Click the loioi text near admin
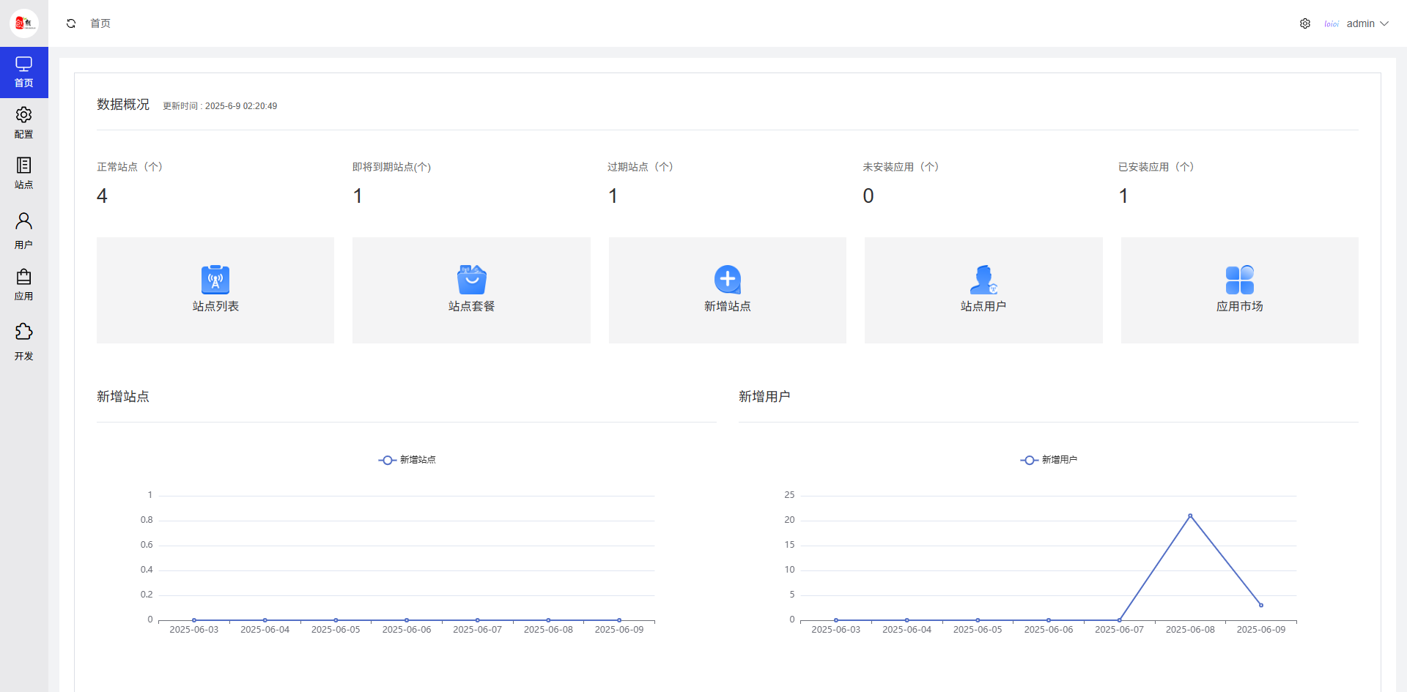The height and width of the screenshot is (692, 1407). pos(1332,23)
